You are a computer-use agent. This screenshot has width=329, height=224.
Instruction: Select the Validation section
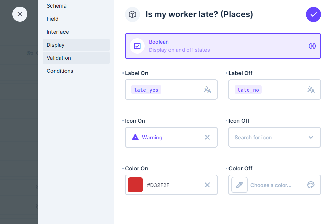[x=76, y=58]
